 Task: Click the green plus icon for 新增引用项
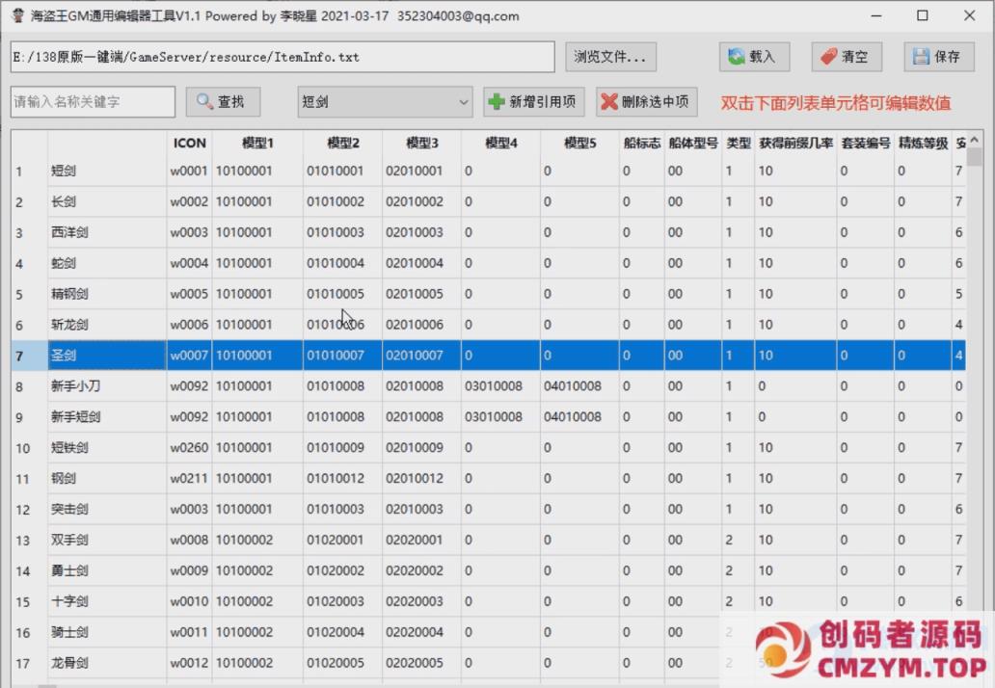(x=496, y=102)
